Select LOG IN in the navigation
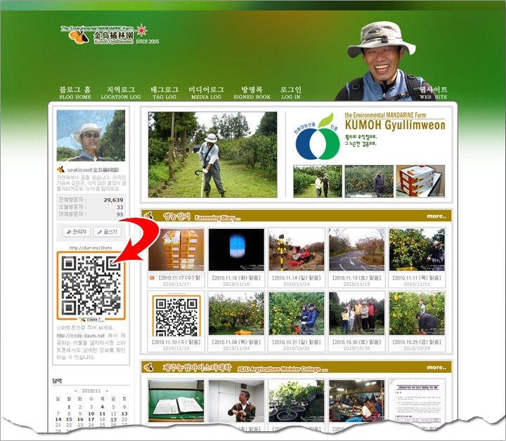Image resolution: width=506 pixels, height=441 pixels. (291, 93)
